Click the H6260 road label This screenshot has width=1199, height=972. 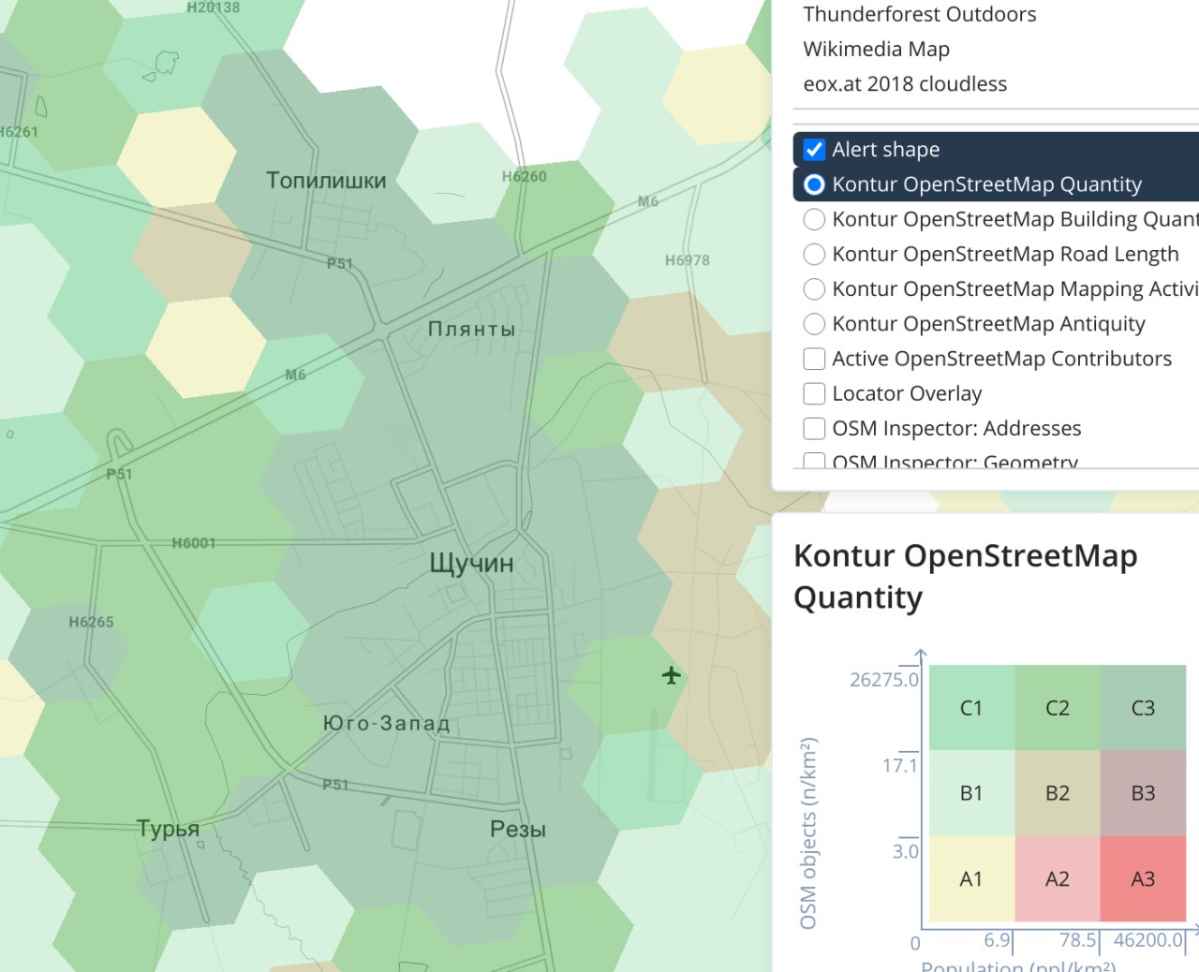[x=524, y=176]
